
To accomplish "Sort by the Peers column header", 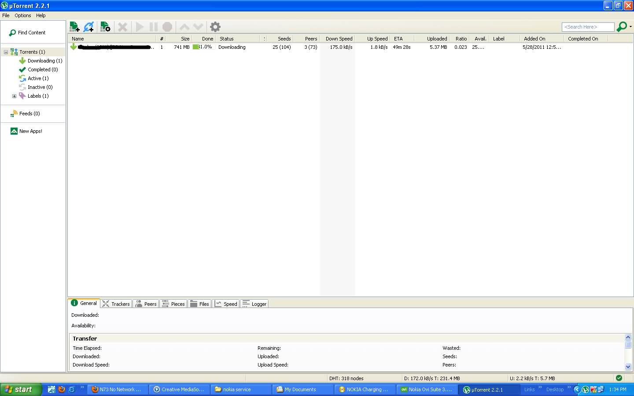I will point(306,39).
